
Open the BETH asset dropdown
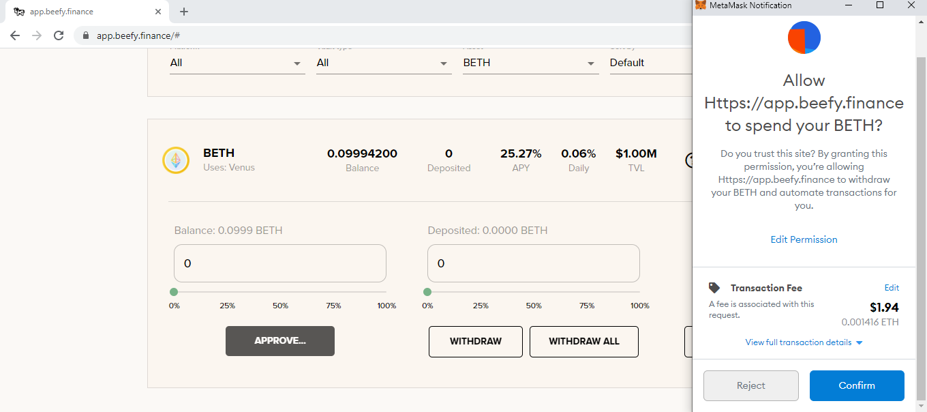tap(530, 63)
